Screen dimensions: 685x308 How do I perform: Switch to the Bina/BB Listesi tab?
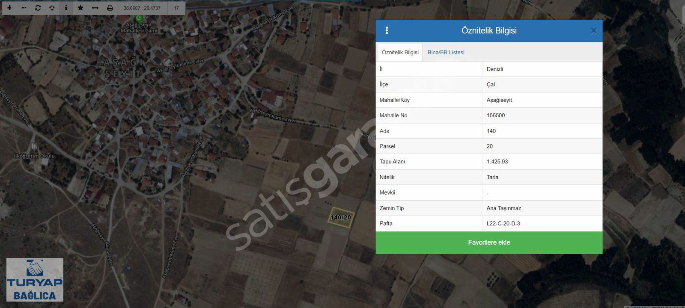tap(446, 53)
